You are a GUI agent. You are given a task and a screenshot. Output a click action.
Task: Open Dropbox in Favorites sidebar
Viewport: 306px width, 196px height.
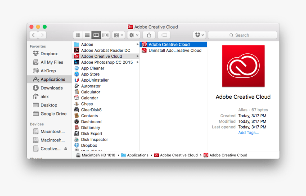[49, 53]
